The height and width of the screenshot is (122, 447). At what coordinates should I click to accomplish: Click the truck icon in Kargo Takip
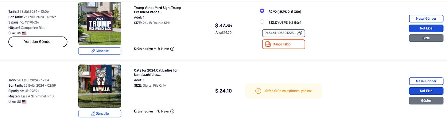(268, 44)
